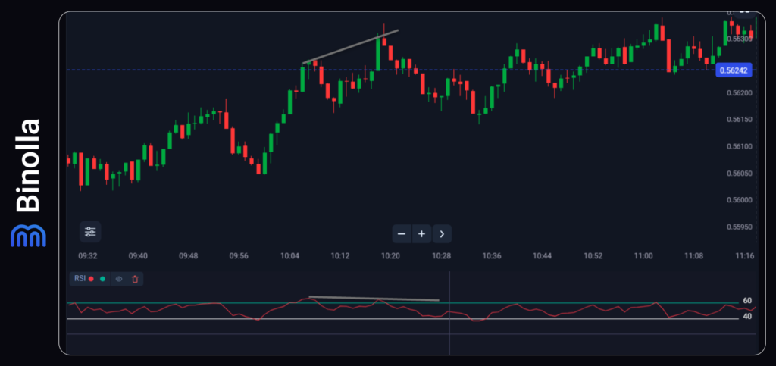Select the 10:52 time label
Screen dimensions: 776x366
(593, 256)
